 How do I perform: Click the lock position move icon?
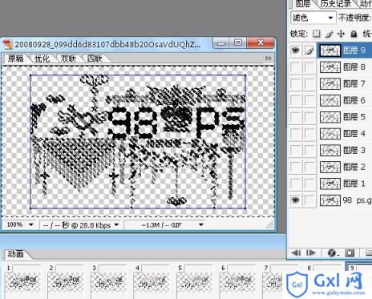(341, 34)
